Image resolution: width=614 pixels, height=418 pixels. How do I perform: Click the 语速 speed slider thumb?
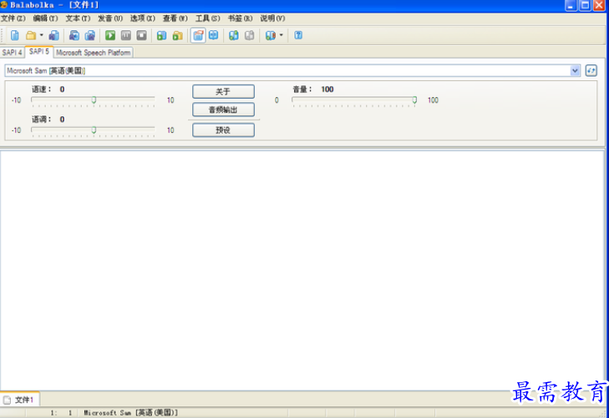[94, 100]
